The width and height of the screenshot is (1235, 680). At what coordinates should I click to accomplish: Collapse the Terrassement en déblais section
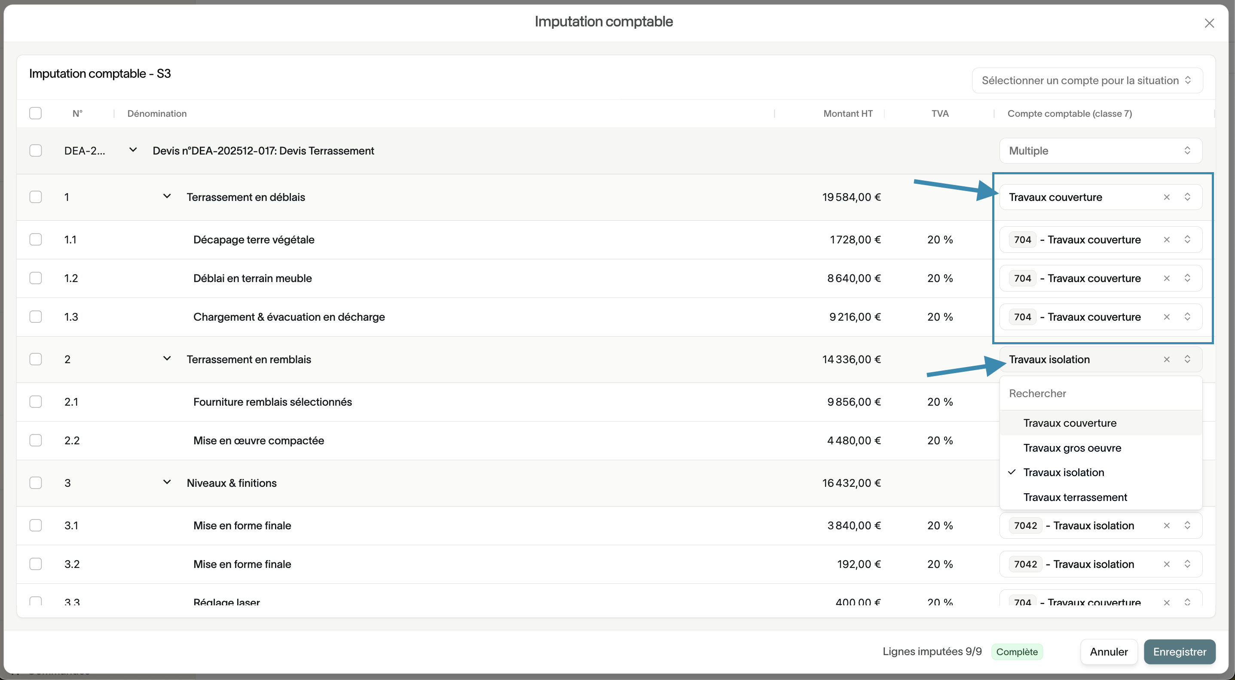click(167, 197)
